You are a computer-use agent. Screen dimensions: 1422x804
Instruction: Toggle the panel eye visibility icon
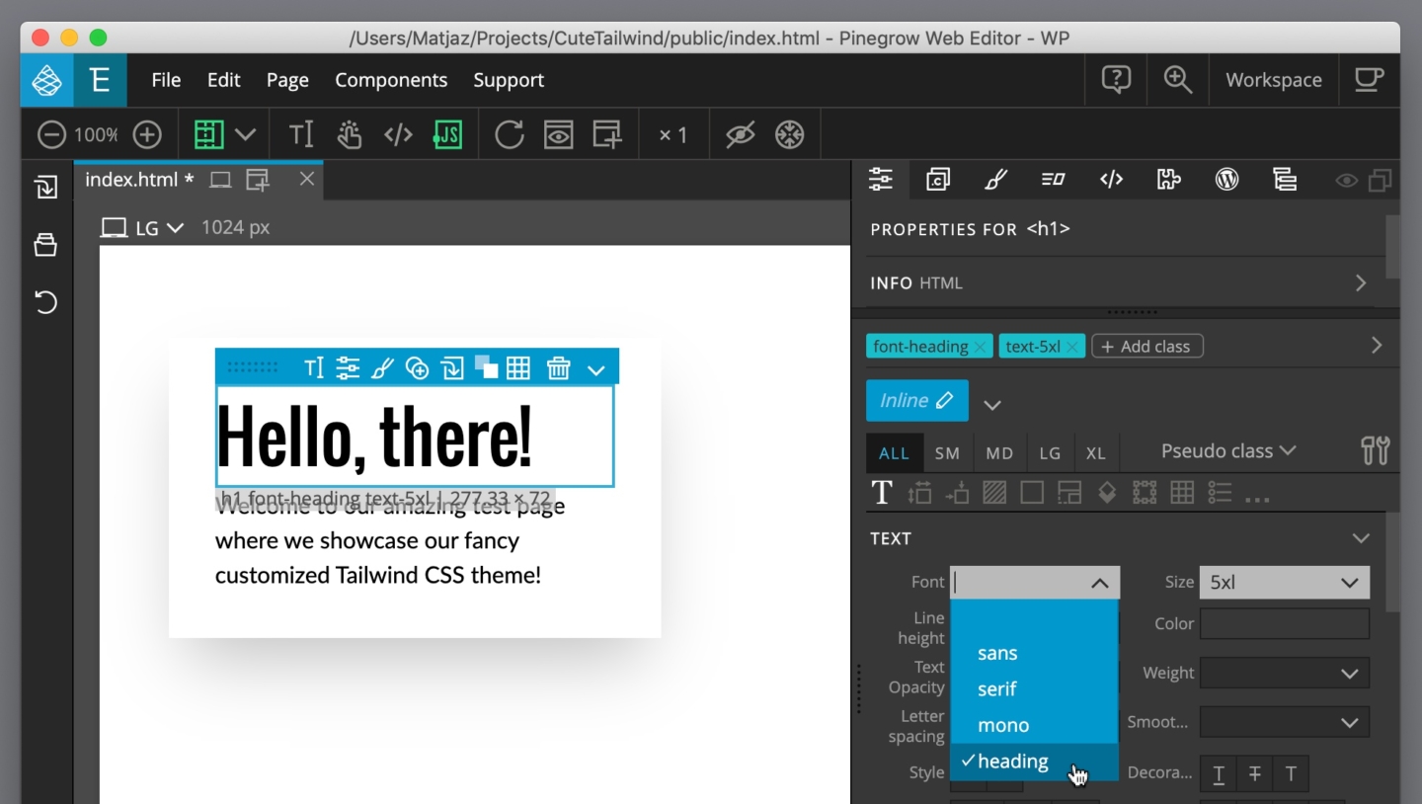click(1346, 181)
